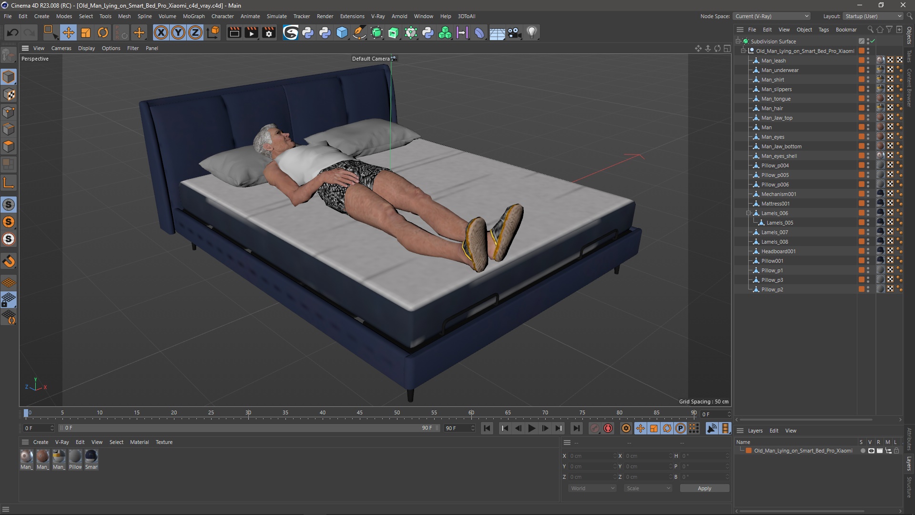Click the X position input field

[592, 456]
